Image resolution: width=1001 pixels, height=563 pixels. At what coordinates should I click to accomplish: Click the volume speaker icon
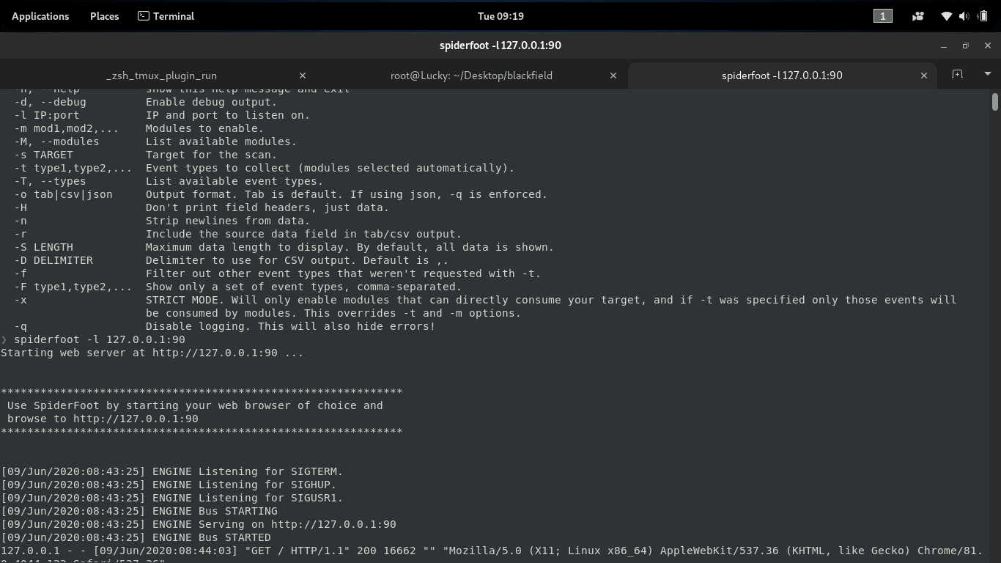pyautogui.click(x=964, y=16)
